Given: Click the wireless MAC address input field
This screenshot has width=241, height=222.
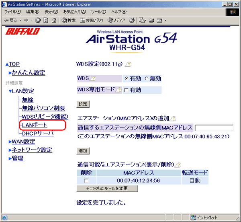Looking at the screenshot, I should click(x=214, y=128).
